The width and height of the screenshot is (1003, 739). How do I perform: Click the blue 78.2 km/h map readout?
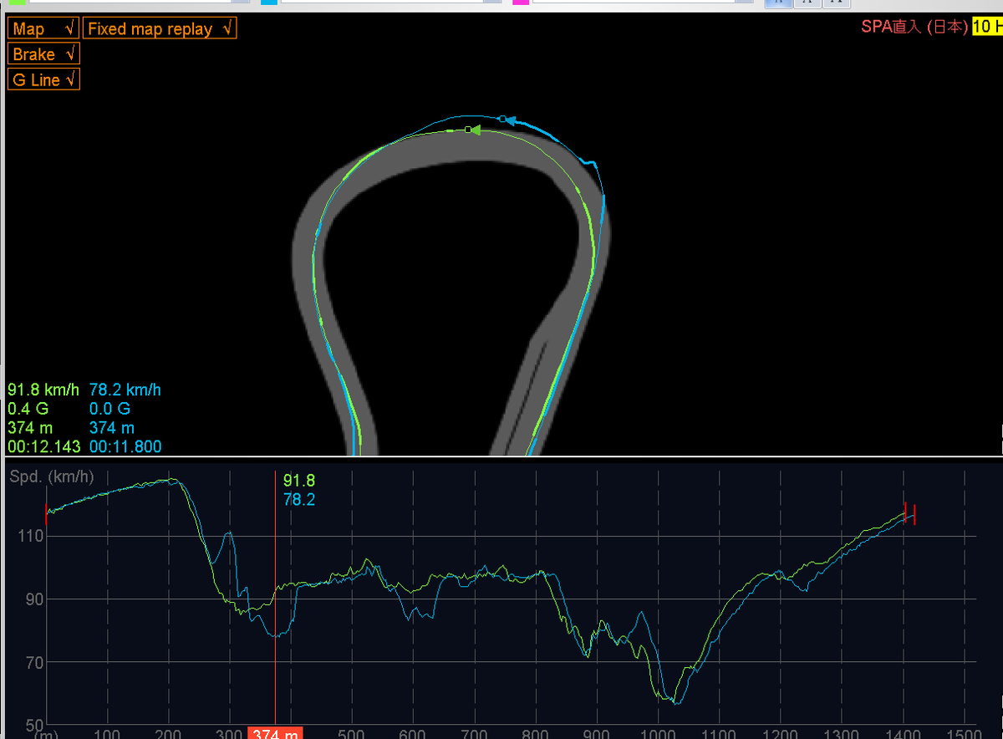point(125,390)
